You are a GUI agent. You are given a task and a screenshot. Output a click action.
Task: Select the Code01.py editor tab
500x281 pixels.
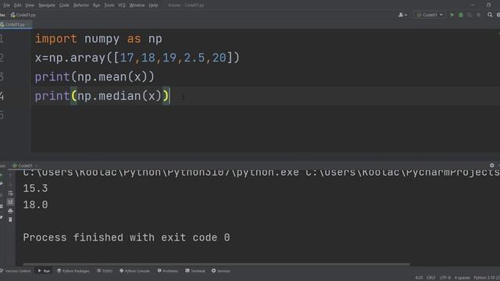tap(13, 24)
